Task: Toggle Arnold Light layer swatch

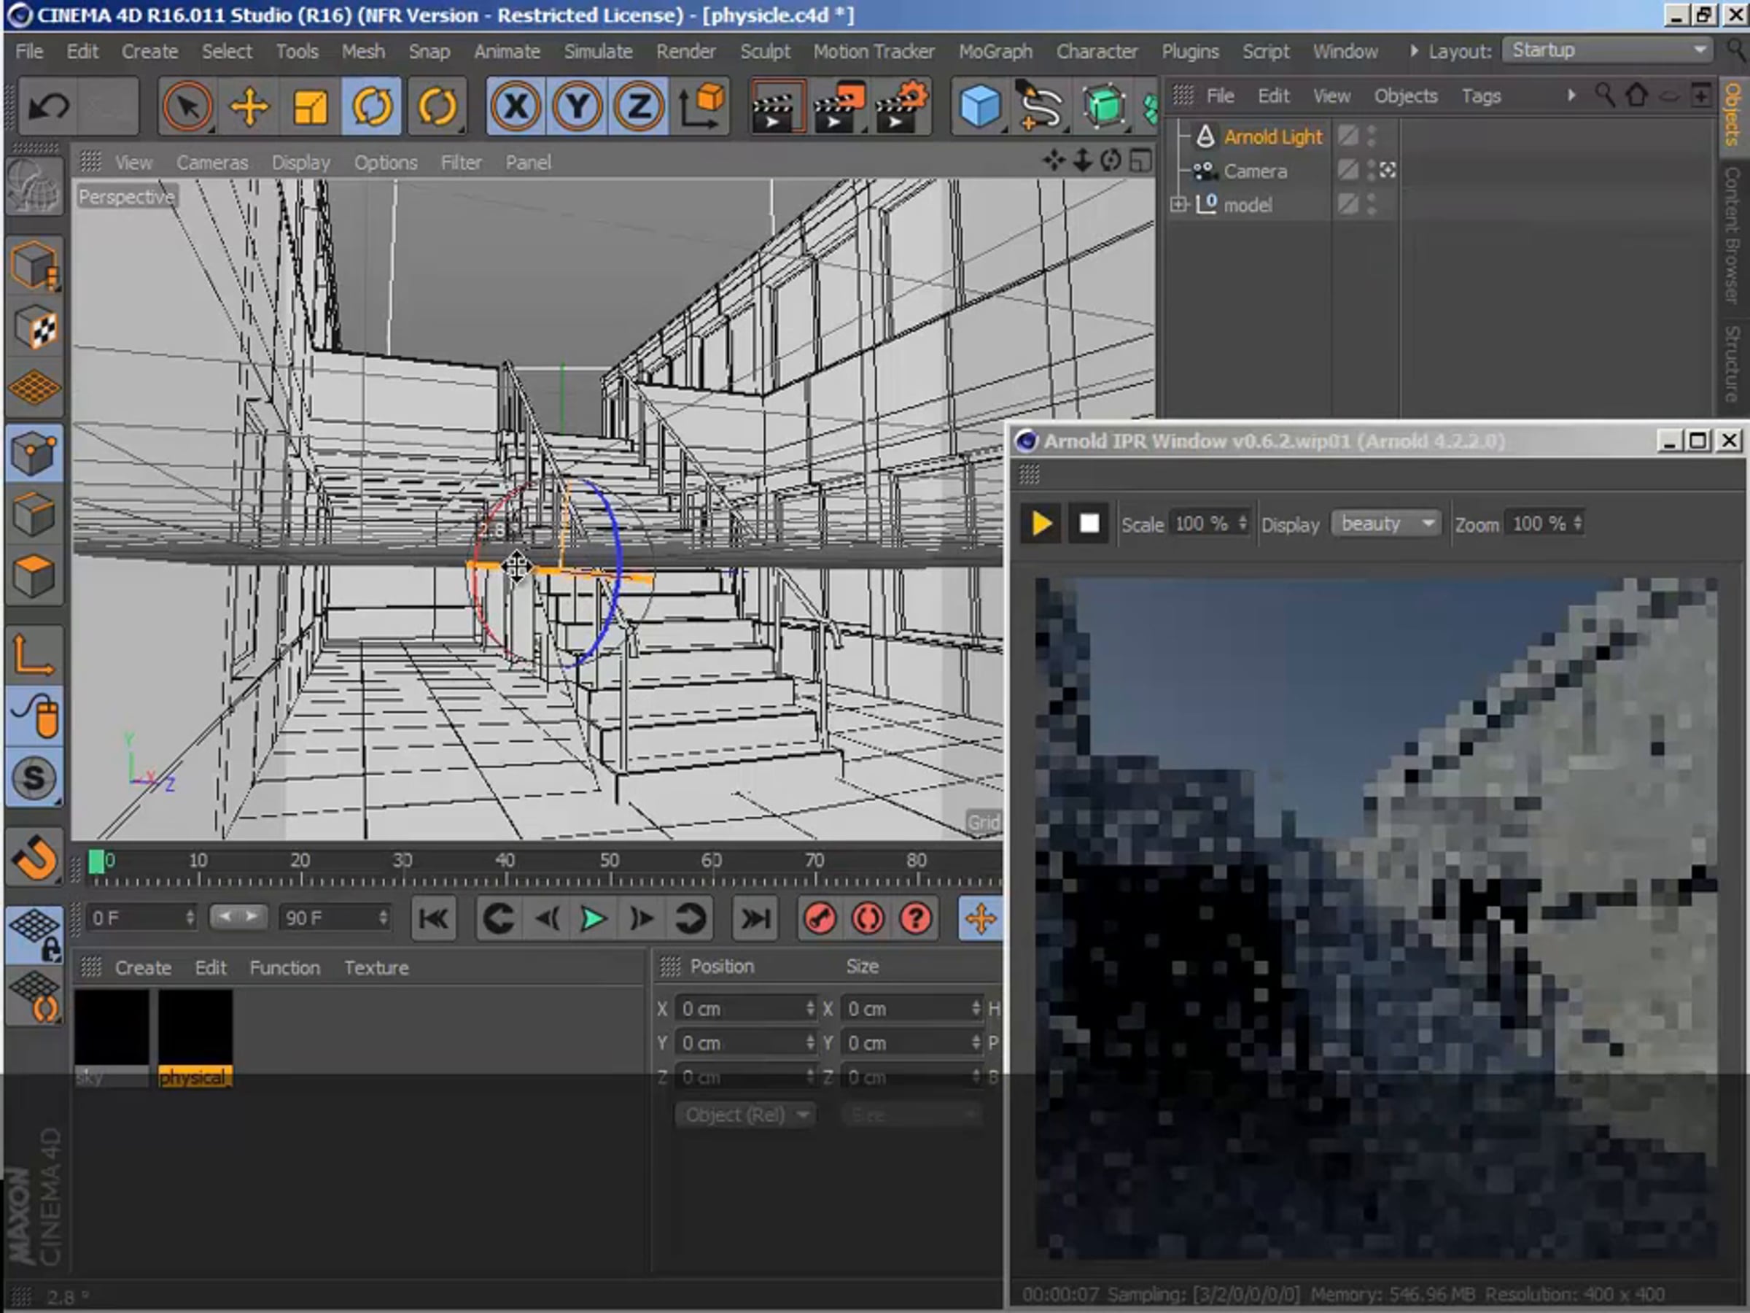Action: (1347, 136)
